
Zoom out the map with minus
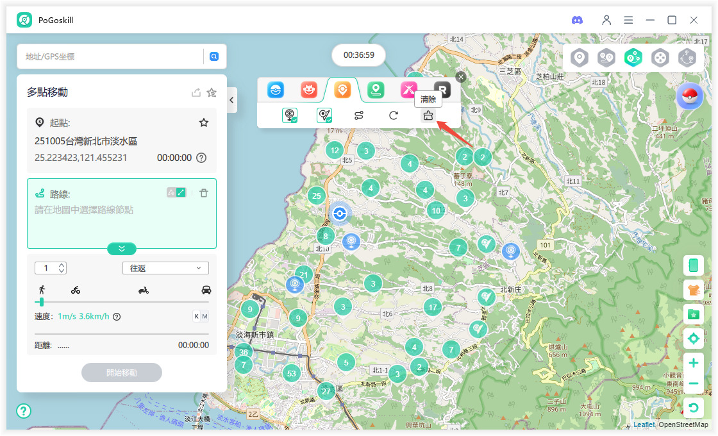pos(694,383)
